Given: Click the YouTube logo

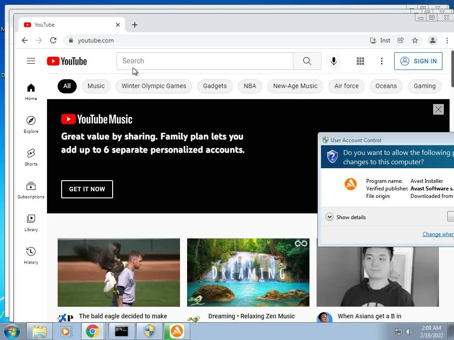Looking at the screenshot, I should 67,61.
